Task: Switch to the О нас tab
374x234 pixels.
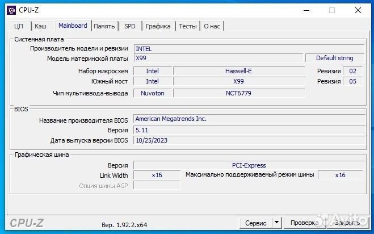Action: 212,26
